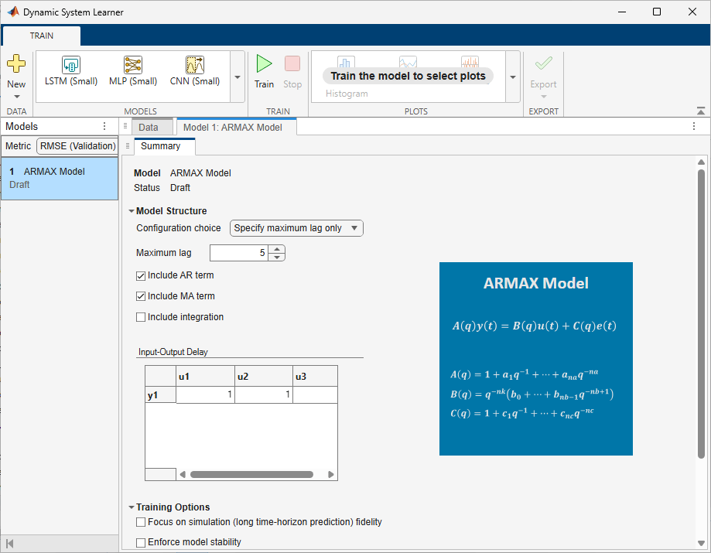Click the Stop training icon
The width and height of the screenshot is (711, 553).
(292, 63)
